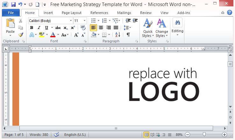The width and height of the screenshot is (235, 140).
Task: Click the Format Painter brush icon
Action: [21, 35]
